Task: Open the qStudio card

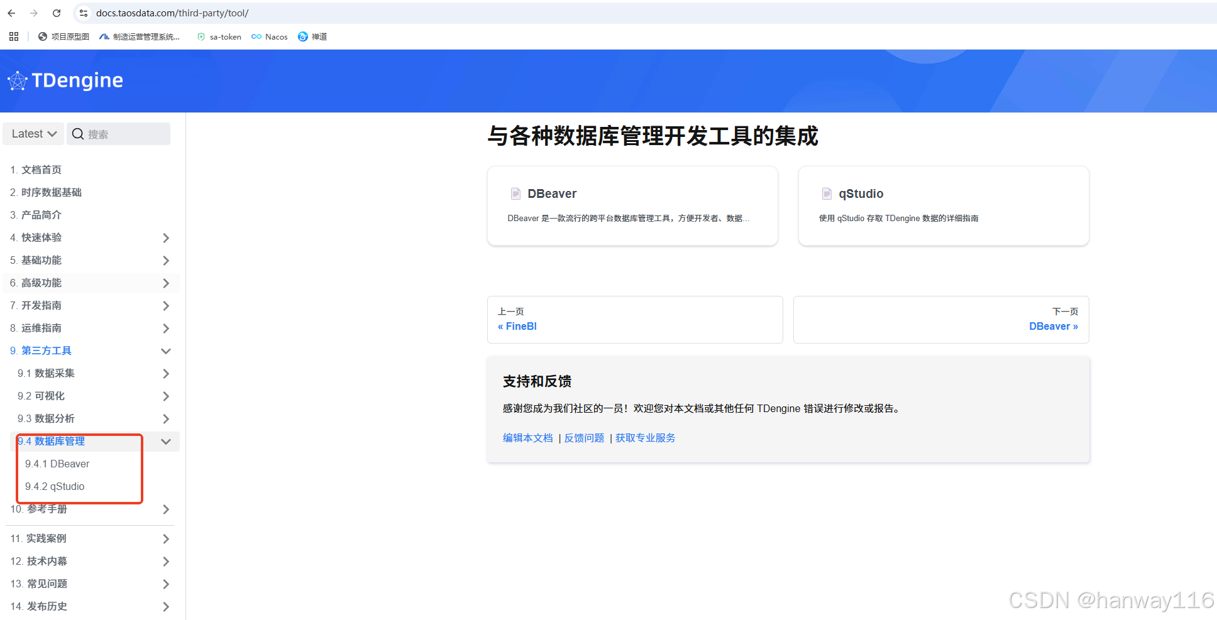Action: pos(944,205)
